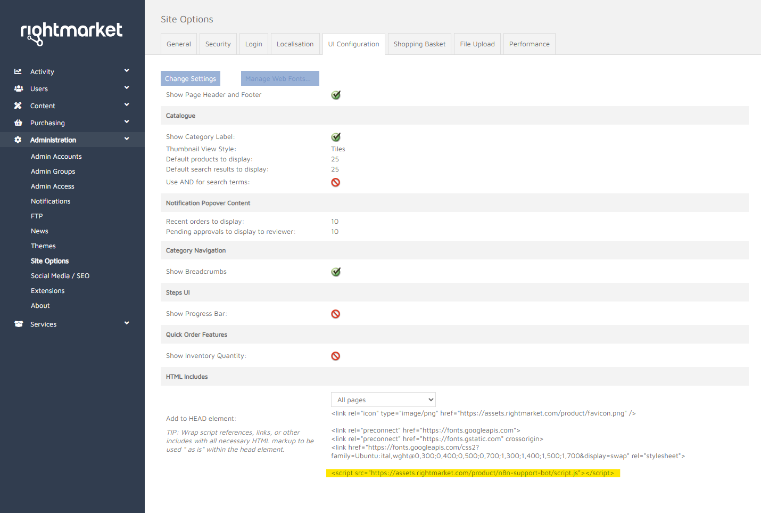Go to Social Media / SEO page

pyautogui.click(x=60, y=276)
